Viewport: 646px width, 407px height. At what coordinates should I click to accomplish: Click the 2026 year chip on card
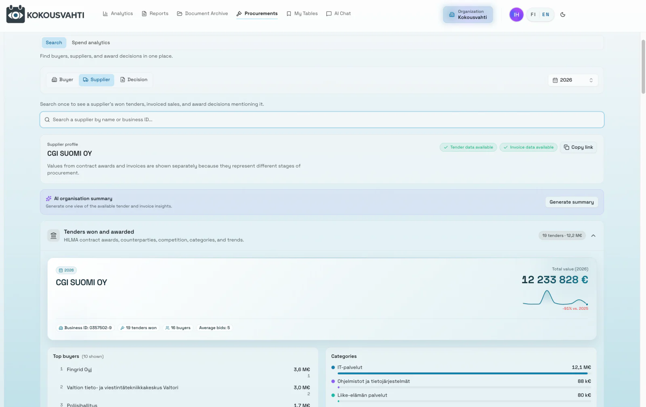coord(66,270)
